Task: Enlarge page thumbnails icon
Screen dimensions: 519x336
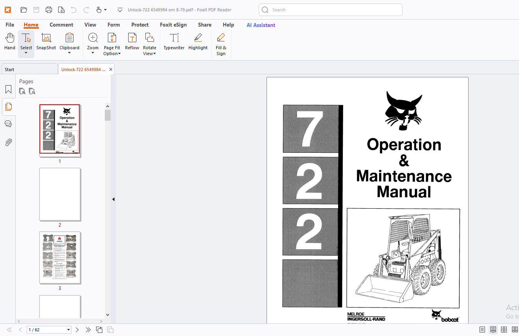Action: 22,91
